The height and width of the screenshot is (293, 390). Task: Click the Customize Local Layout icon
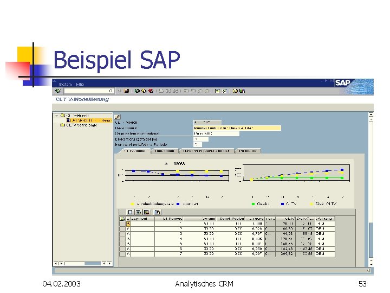(x=242, y=91)
